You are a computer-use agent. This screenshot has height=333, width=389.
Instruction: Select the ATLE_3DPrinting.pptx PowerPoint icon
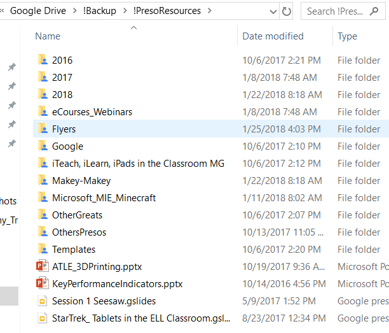43,266
